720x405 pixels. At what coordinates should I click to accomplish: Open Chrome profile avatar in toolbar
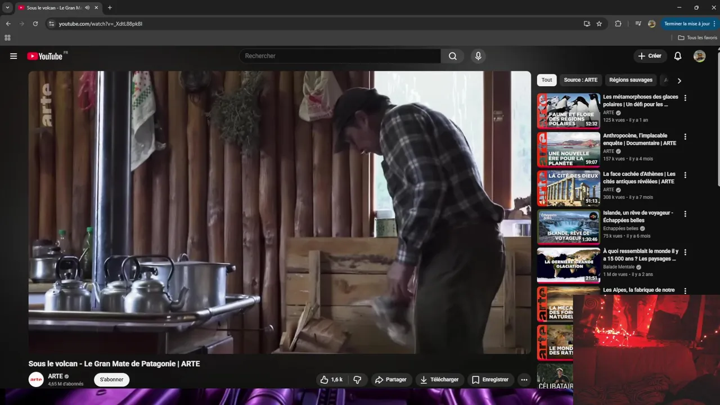pyautogui.click(x=652, y=24)
